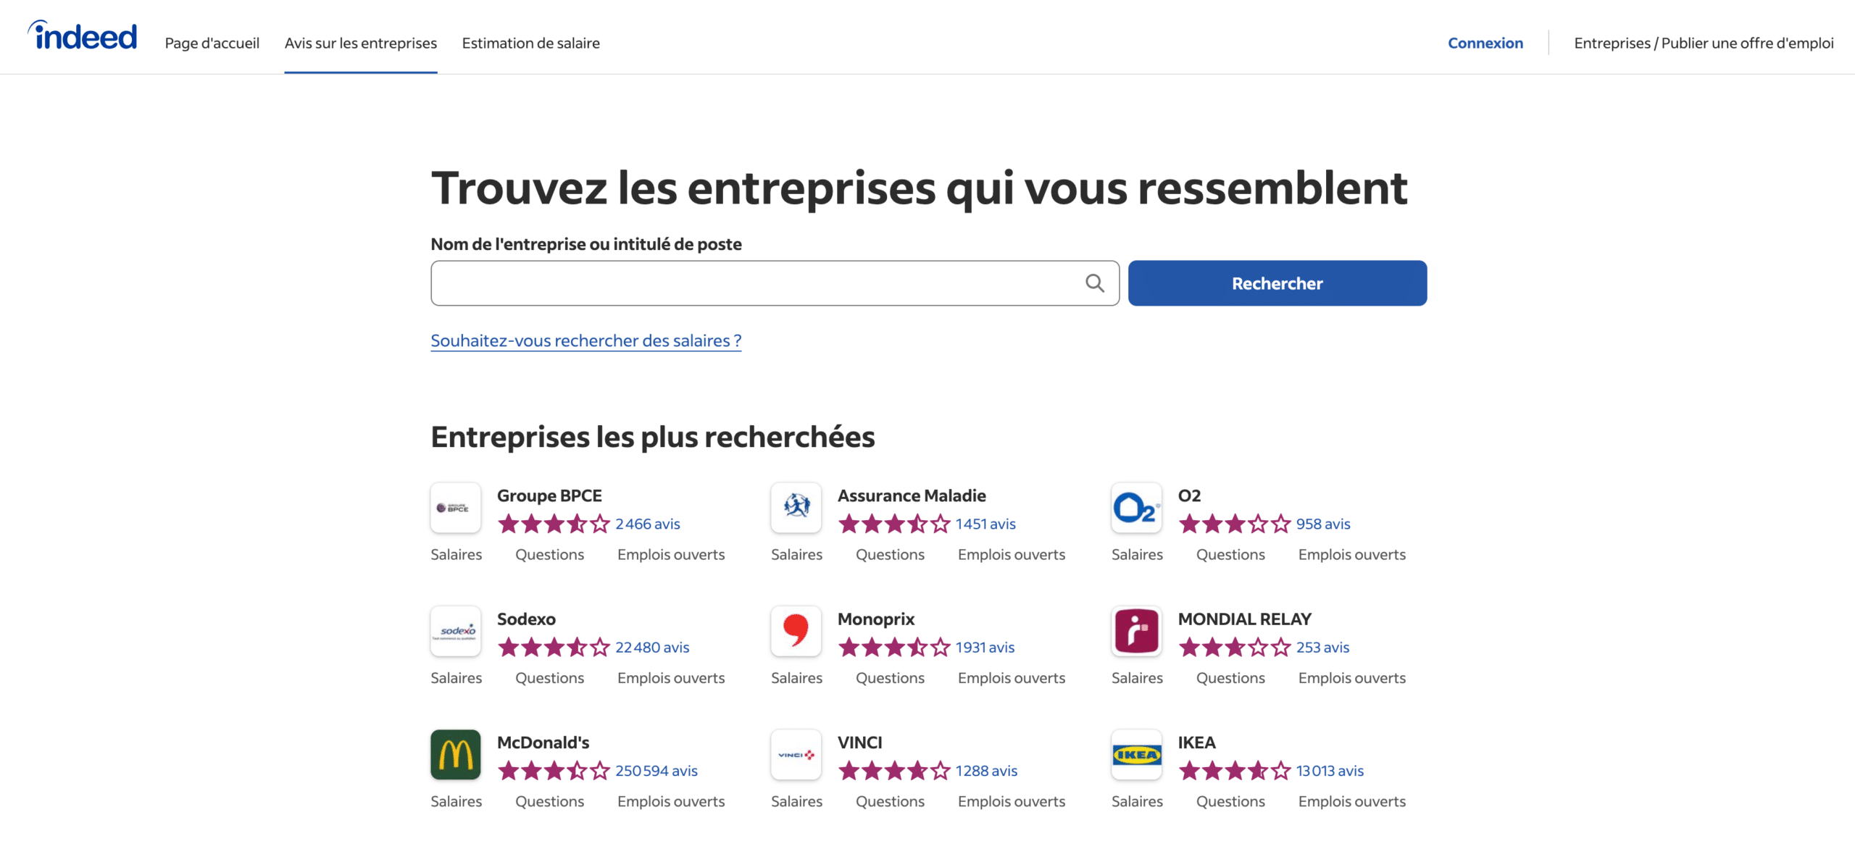Open Estimation de salaire
This screenshot has height=862, width=1855.
click(x=531, y=43)
